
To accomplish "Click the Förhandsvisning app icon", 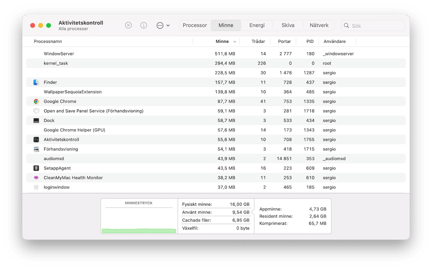I will point(36,149).
